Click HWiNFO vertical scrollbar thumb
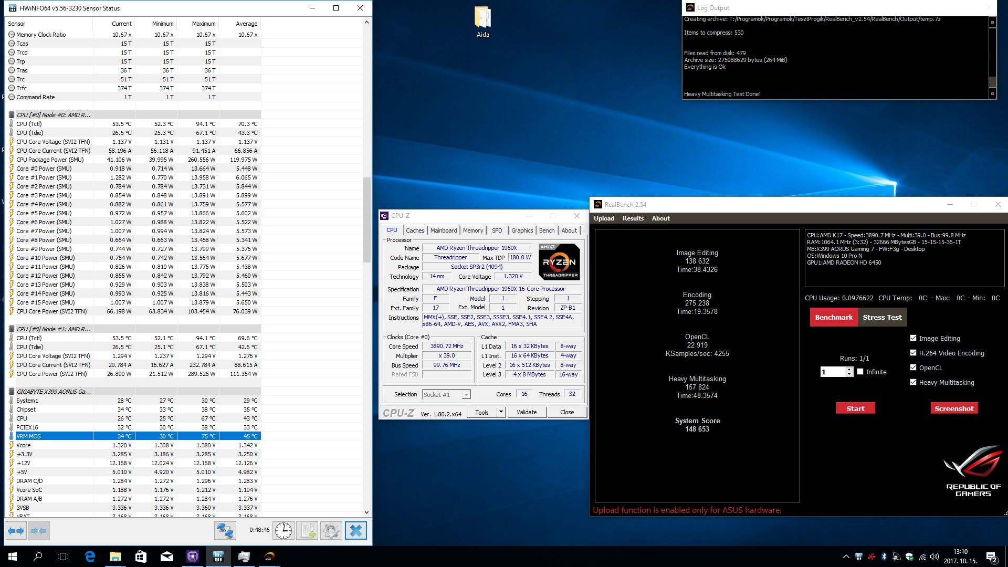This screenshot has height=567, width=1008. coord(366,219)
